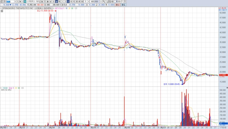Select the 틱 tick chart button
The height and width of the screenshot is (129, 228).
point(60,1)
